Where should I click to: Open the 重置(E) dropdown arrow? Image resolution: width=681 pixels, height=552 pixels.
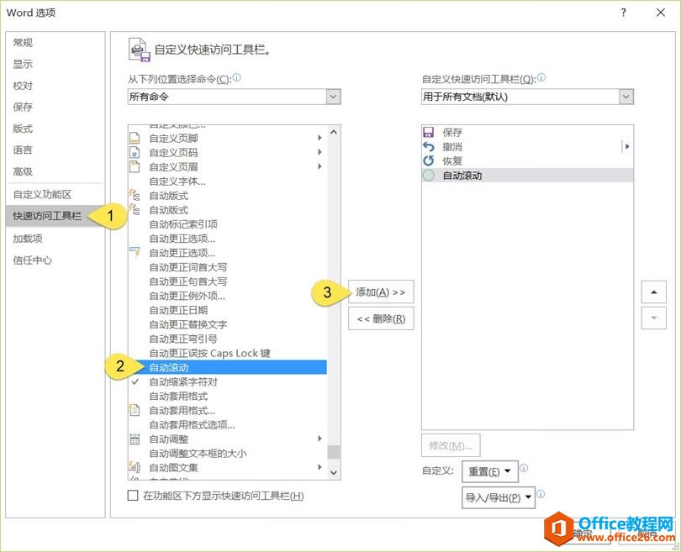pos(509,472)
